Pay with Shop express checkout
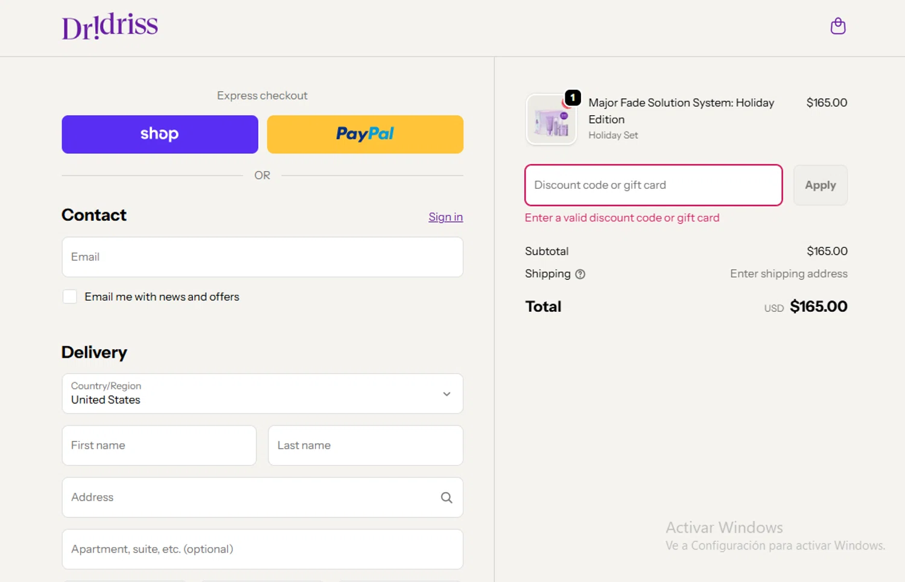Screen dimensions: 905x582 (x=160, y=134)
